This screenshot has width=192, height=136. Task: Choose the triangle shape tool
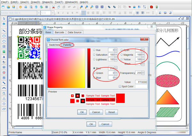[4, 98]
